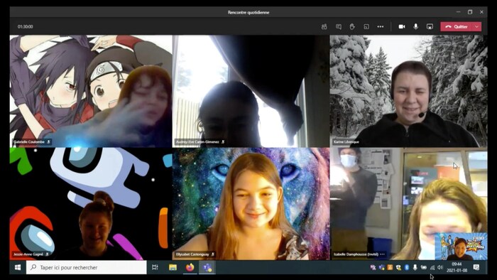Click the self-view thumbnail in the corner
Image resolution: width=497 pixels, height=280 pixels.
pos(461,246)
